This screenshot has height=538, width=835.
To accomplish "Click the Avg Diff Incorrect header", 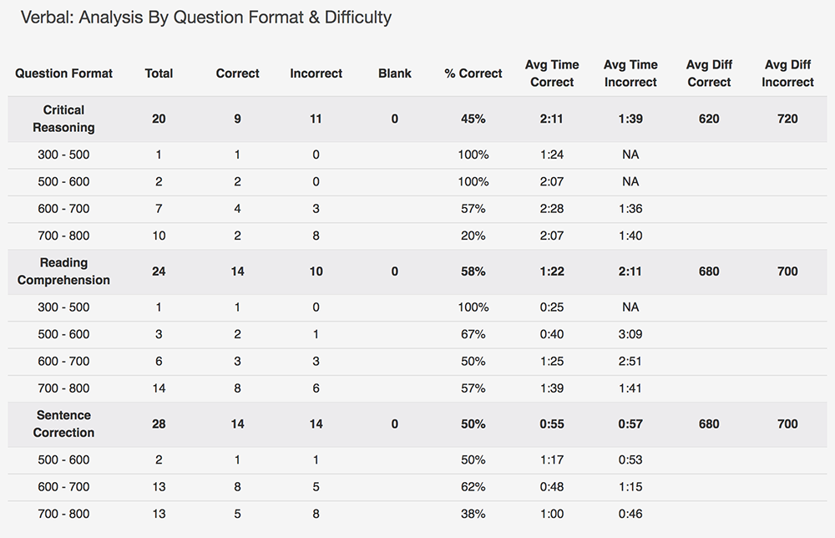I will click(x=787, y=74).
